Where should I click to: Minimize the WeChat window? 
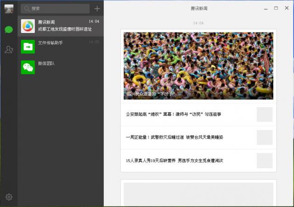click(266, 8)
